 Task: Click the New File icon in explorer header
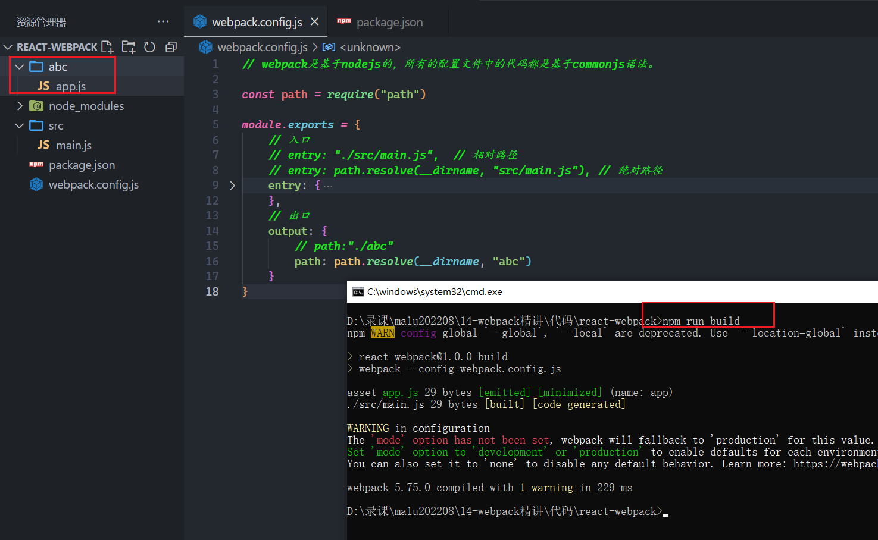point(107,47)
